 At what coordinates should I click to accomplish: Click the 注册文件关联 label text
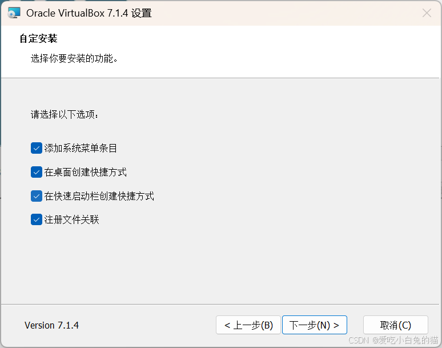[71, 219]
